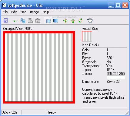Click the pixel value '15,14'
This screenshot has width=130, height=116.
point(111,70)
